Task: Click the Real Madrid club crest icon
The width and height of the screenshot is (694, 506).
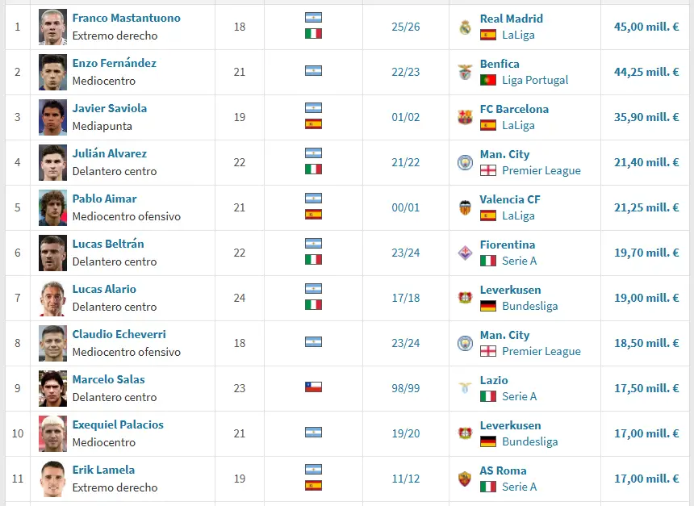Action: pos(465,27)
